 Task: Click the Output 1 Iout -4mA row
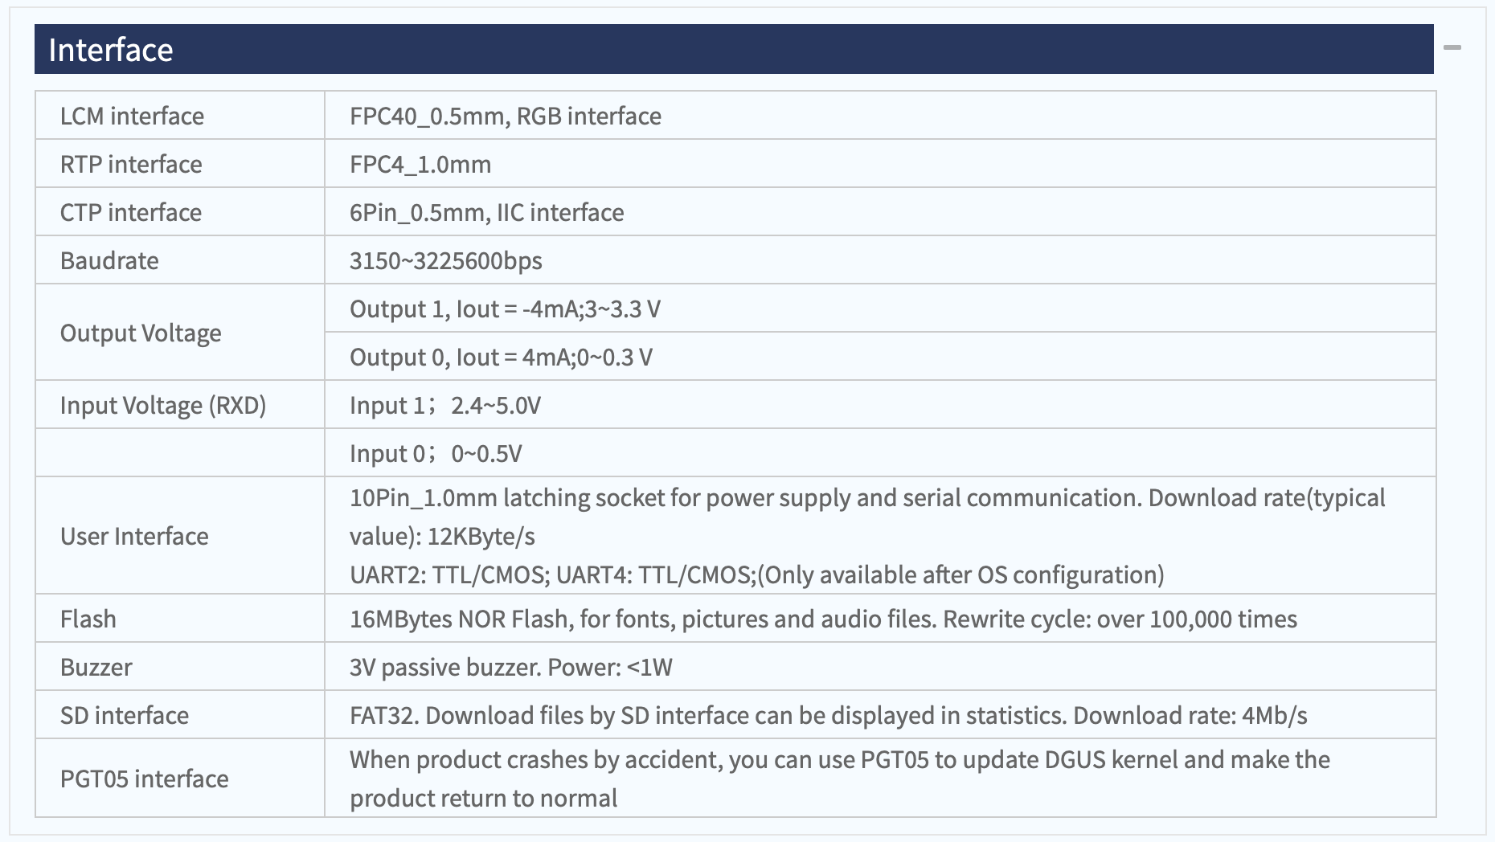(x=880, y=309)
